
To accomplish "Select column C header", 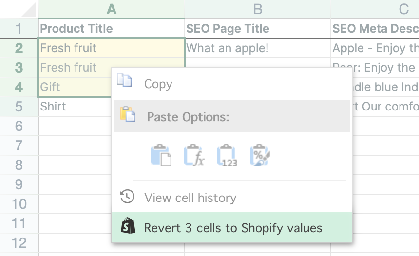I will coord(375,9).
